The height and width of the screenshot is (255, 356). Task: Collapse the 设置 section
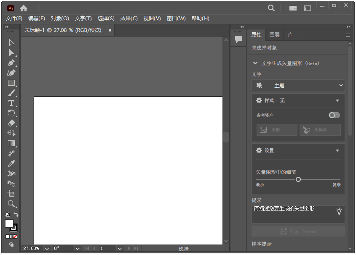(x=337, y=150)
